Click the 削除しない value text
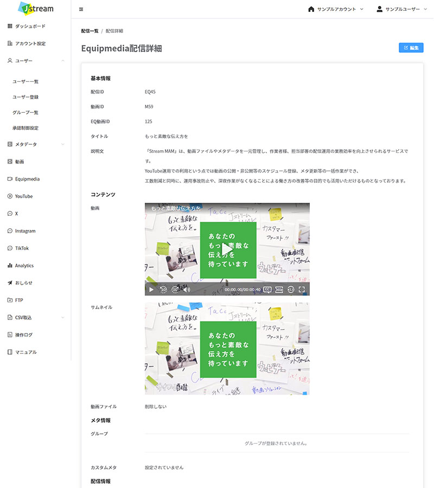This screenshot has height=488, width=434. [156, 407]
